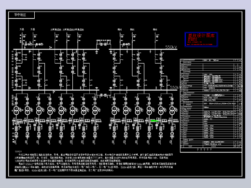Select the 550kV label beside the upper busbar
The width and height of the screenshot is (251, 188).
click(171, 47)
